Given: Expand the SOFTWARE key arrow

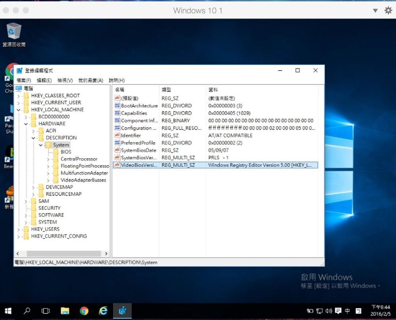Looking at the screenshot, I should (26, 215).
